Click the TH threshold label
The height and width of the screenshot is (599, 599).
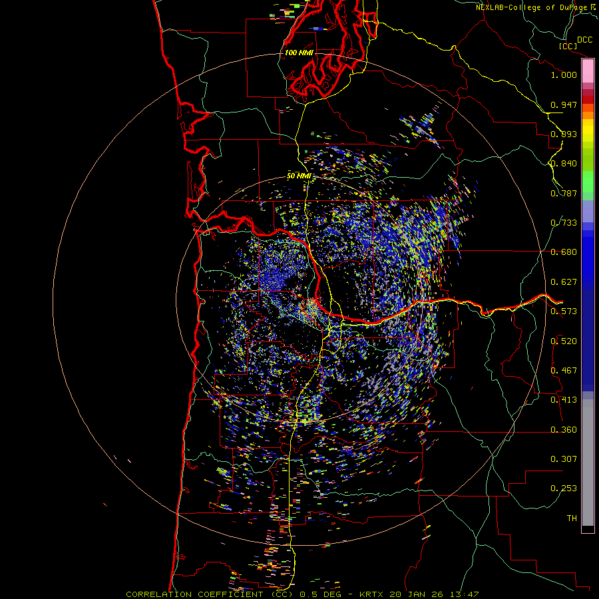coord(572,518)
